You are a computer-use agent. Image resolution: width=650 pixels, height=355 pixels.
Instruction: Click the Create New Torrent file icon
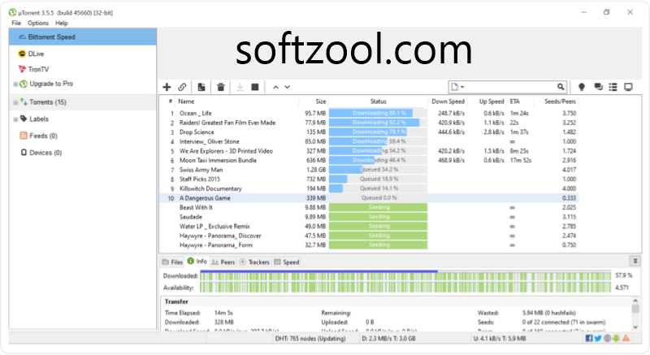click(x=201, y=87)
